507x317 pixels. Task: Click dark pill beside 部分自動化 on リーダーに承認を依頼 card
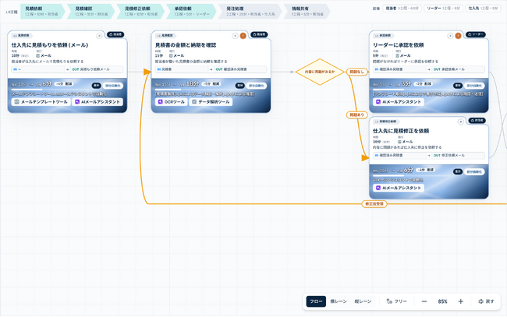pos(458,86)
